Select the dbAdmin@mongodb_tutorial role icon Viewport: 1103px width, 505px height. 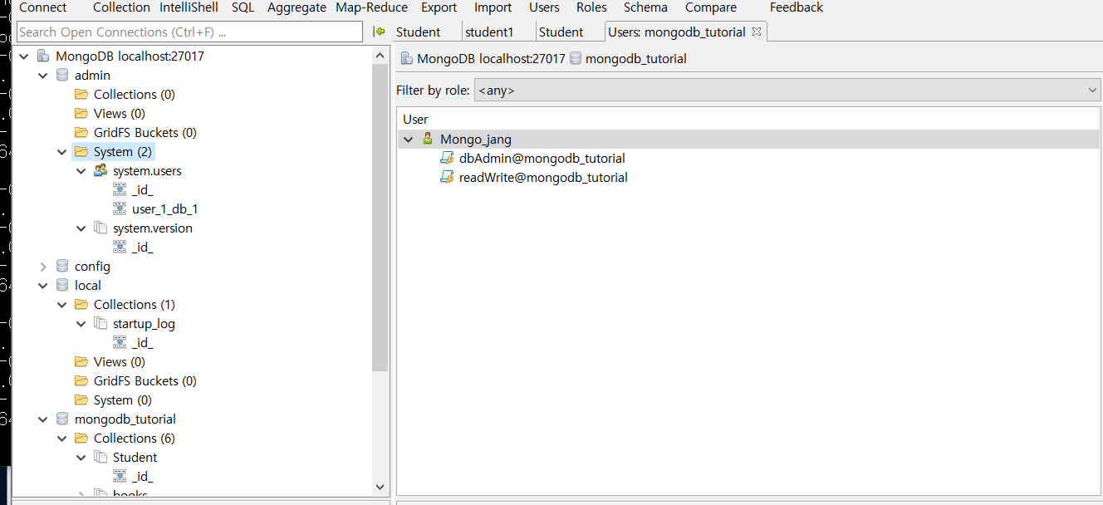(448, 158)
